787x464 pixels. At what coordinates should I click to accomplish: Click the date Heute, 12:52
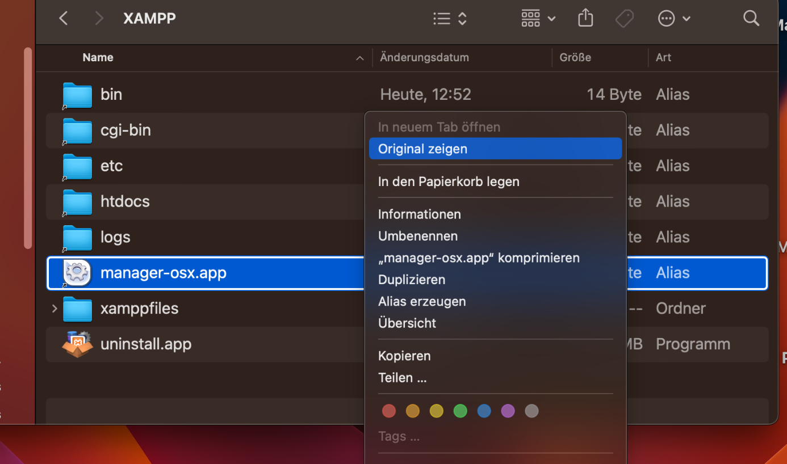(426, 94)
